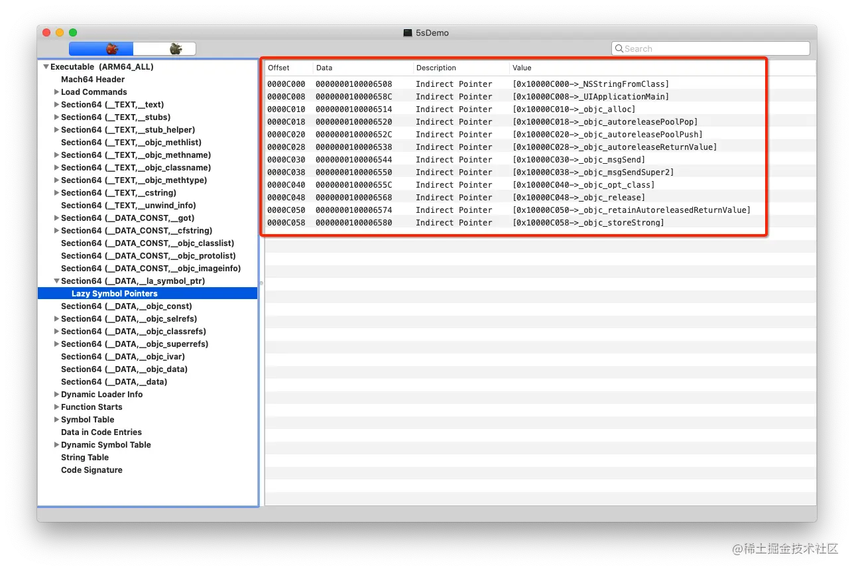Click the Offset column header
This screenshot has height=571, width=854.
pyautogui.click(x=289, y=68)
